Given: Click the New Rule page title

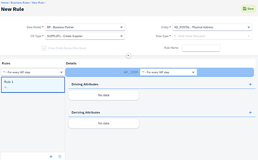Looking at the screenshot, I should (13, 9).
